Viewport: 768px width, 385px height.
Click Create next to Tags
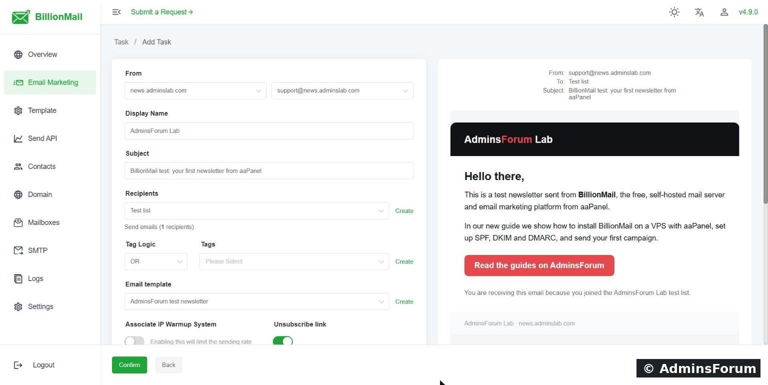(x=404, y=261)
